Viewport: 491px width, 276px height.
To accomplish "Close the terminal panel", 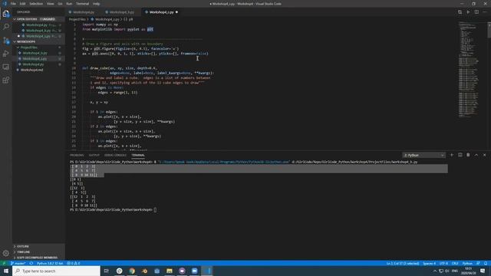I will click(484, 155).
